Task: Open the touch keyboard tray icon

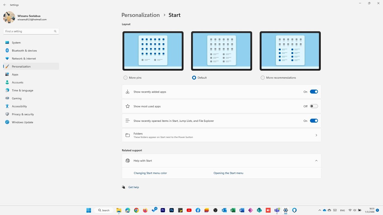Action: [335, 210]
